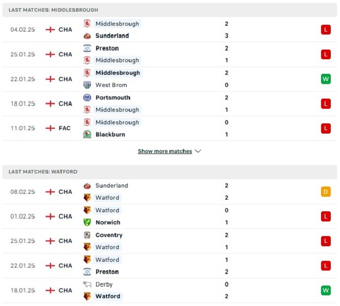
Task: Click the orange D badge for Sunderland vs Watford
Action: pyautogui.click(x=326, y=192)
